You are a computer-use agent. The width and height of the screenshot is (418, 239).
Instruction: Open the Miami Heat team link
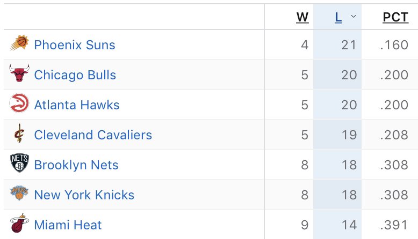[x=68, y=225]
